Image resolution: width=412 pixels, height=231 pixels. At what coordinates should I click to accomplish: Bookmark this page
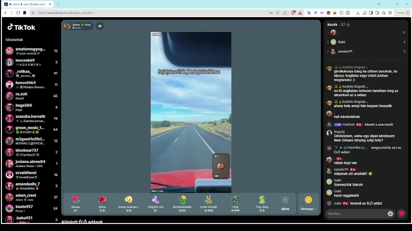tap(24, 13)
